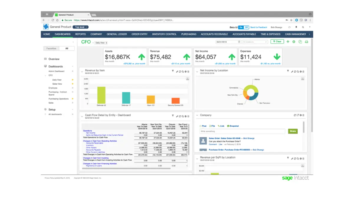354x199 pixels.
Task: Open the All Locations dropdown
Action: click(x=255, y=42)
